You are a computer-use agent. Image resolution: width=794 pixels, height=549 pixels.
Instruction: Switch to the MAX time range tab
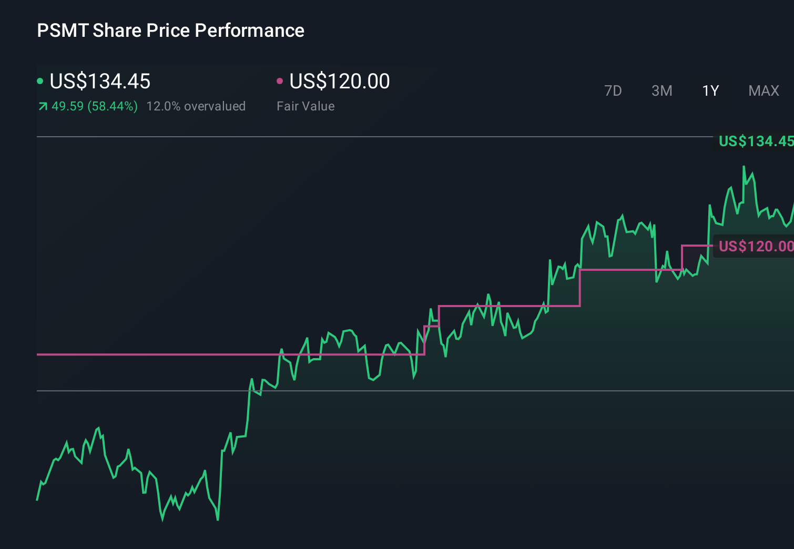tap(763, 90)
